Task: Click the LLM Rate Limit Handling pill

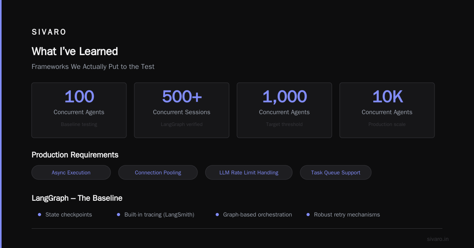Action: tap(249, 172)
